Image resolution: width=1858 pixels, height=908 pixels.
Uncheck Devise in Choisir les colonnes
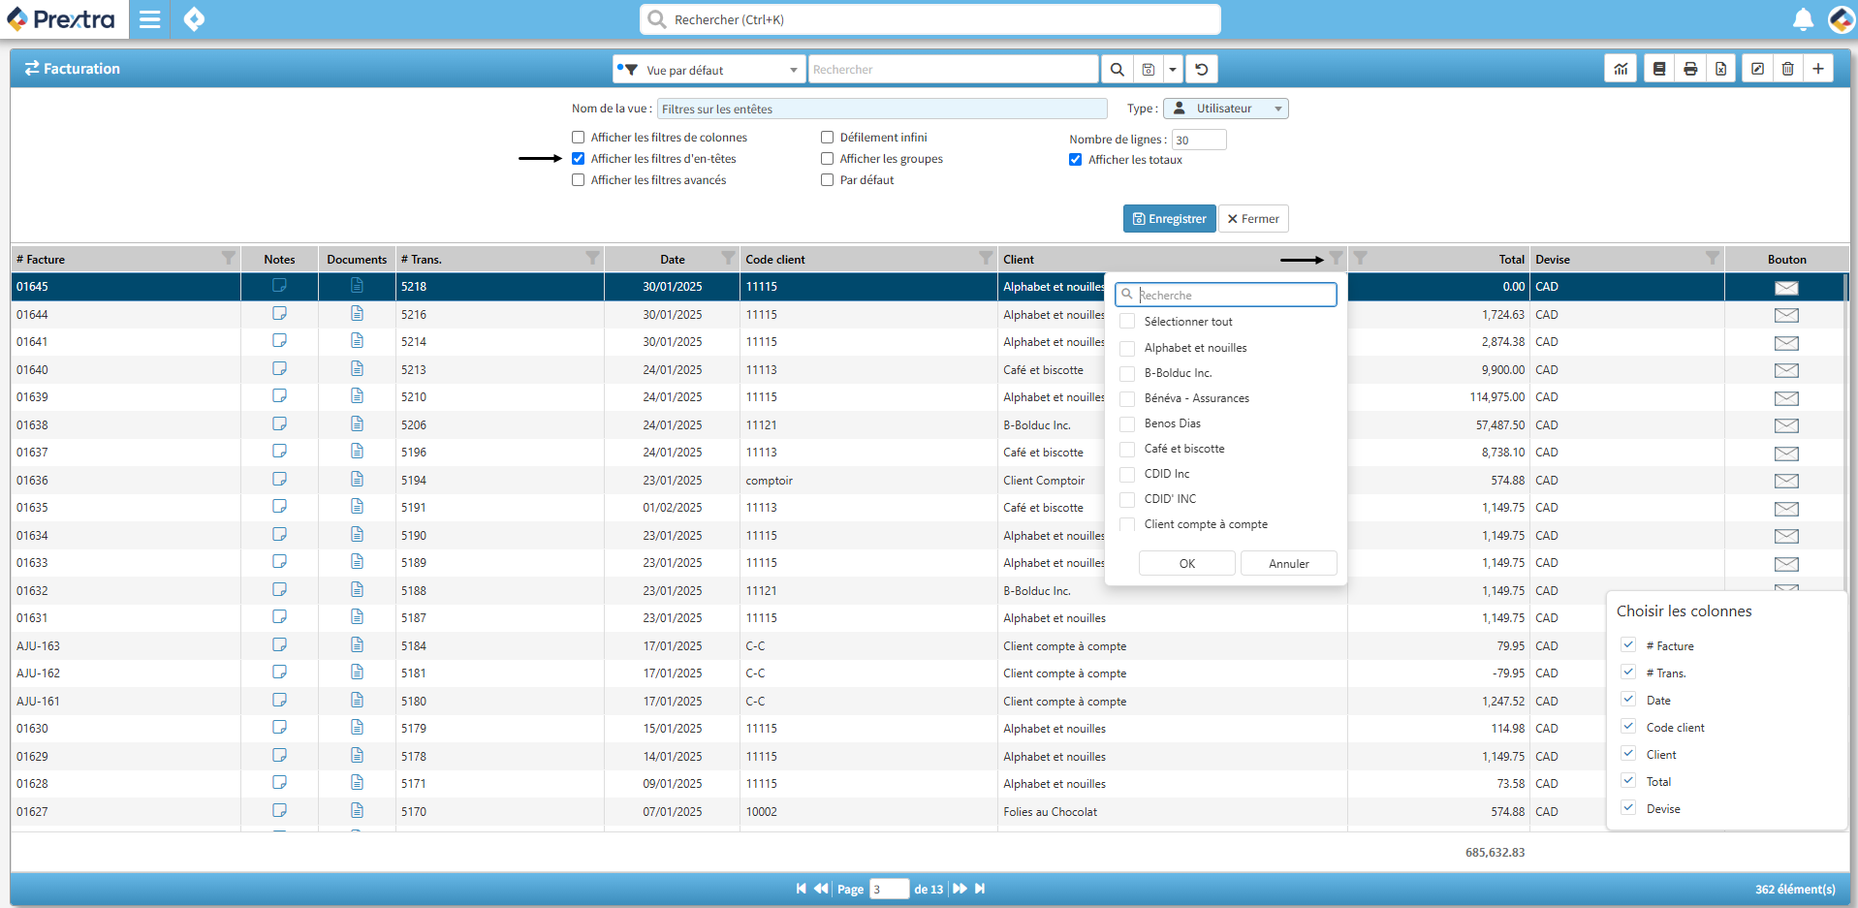(1628, 808)
